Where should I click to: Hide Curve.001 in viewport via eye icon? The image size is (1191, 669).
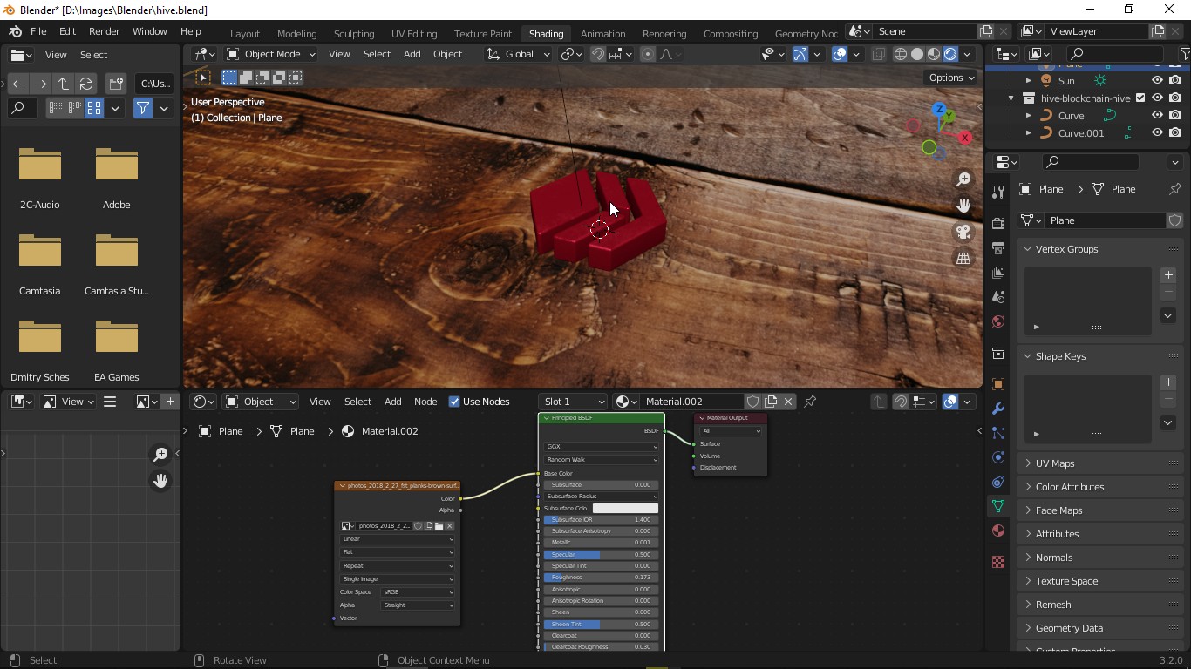1157,132
